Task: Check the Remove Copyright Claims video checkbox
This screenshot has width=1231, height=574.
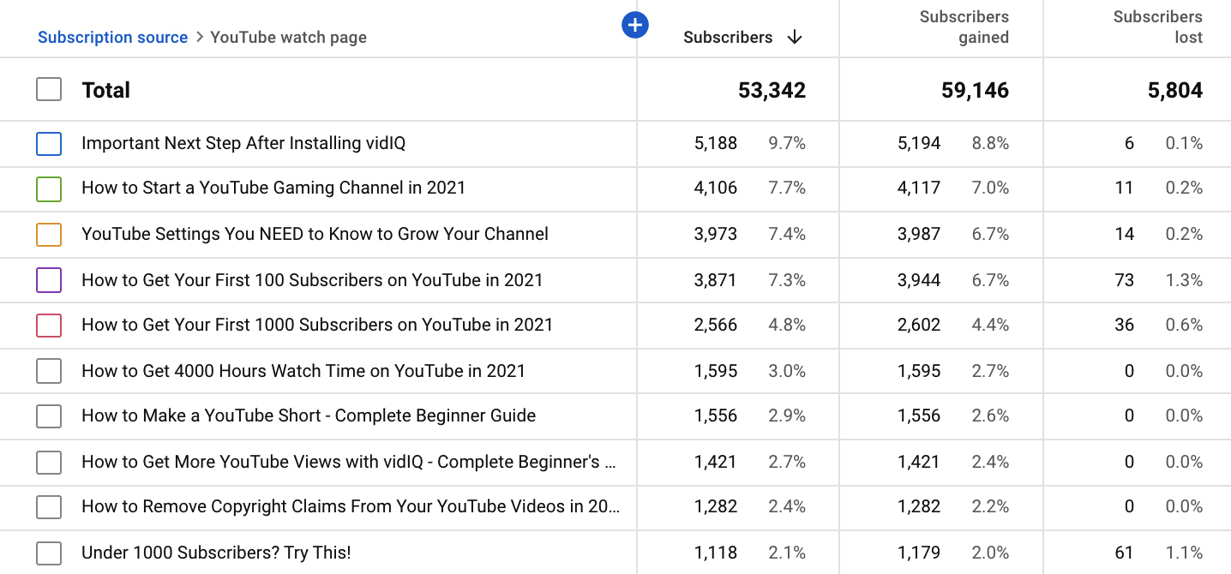Action: pos(49,506)
